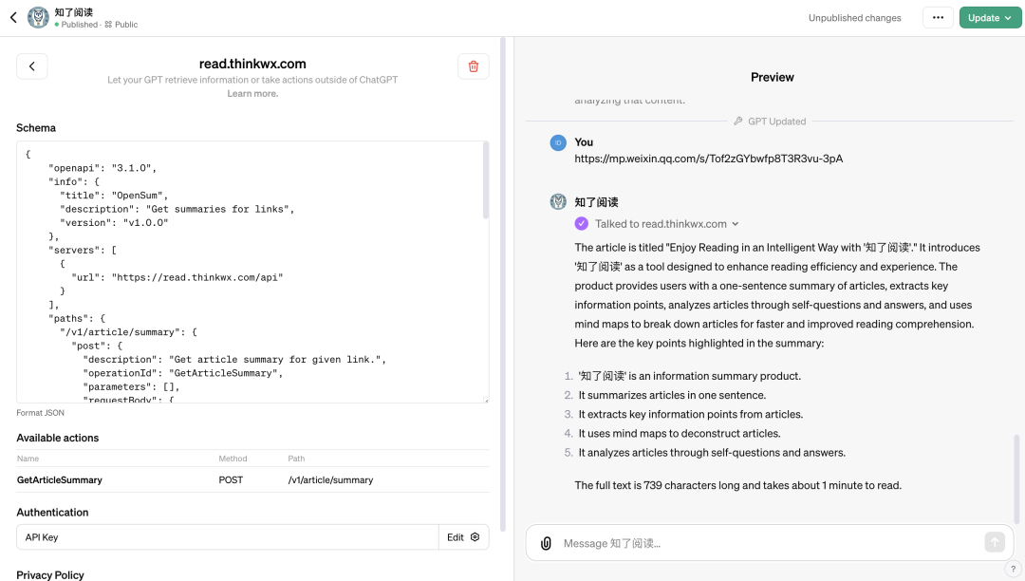
Task: Click the Format JSON link
Action: click(41, 412)
